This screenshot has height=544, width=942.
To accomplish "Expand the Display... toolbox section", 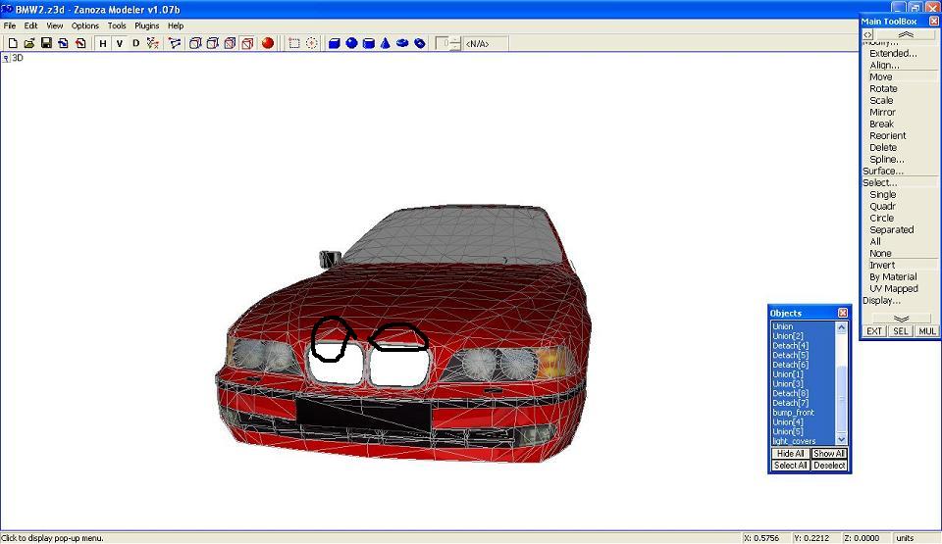I will 881,301.
